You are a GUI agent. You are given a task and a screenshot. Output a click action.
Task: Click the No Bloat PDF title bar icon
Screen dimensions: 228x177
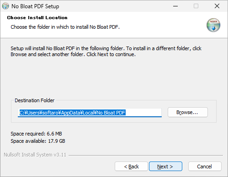[5, 6]
